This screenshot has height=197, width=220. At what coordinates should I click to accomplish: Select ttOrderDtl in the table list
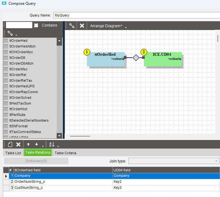17,58
